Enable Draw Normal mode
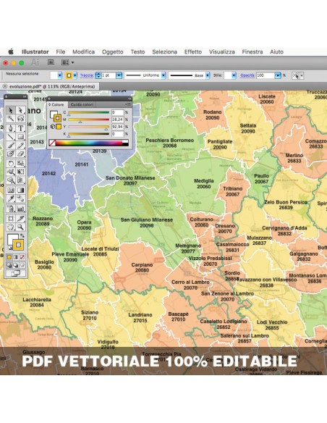The height and width of the screenshot is (423, 327). (x=9, y=265)
